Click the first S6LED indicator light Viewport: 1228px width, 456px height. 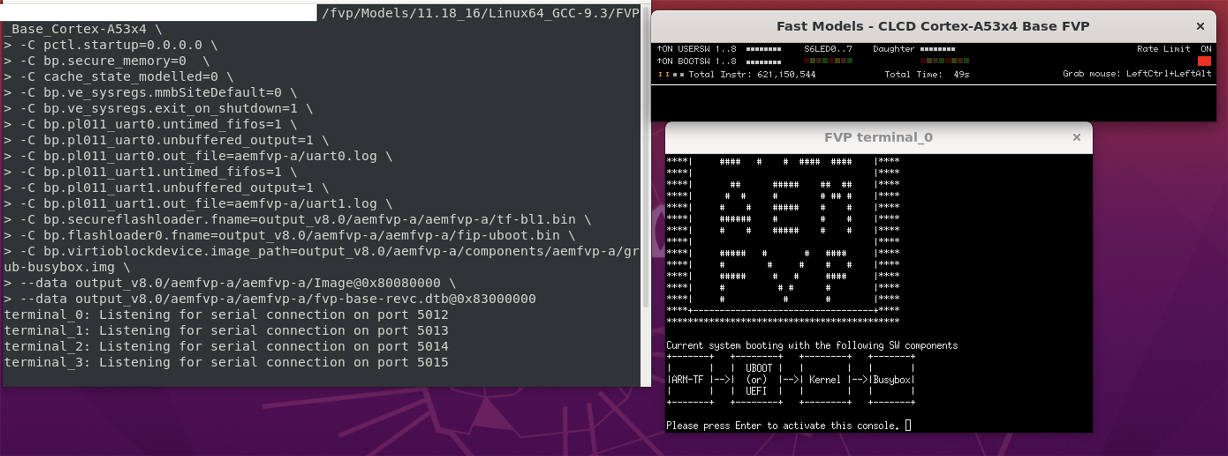pyautogui.click(x=806, y=61)
